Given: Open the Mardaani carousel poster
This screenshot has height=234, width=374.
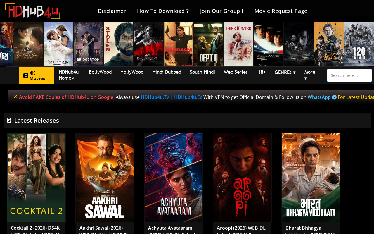Looking at the screenshot, I should [x=179, y=44].
